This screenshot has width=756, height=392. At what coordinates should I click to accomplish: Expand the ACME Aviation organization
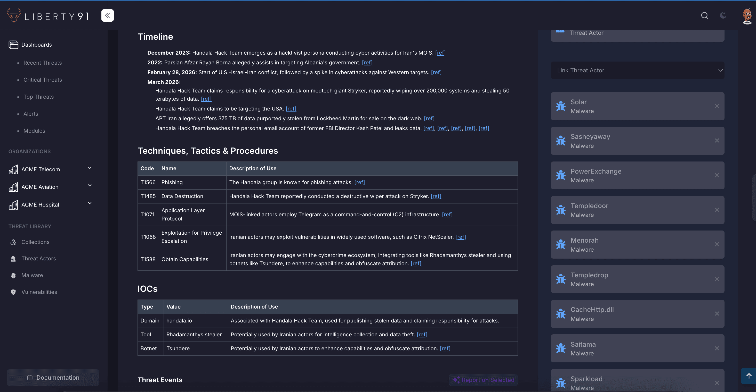(90, 185)
